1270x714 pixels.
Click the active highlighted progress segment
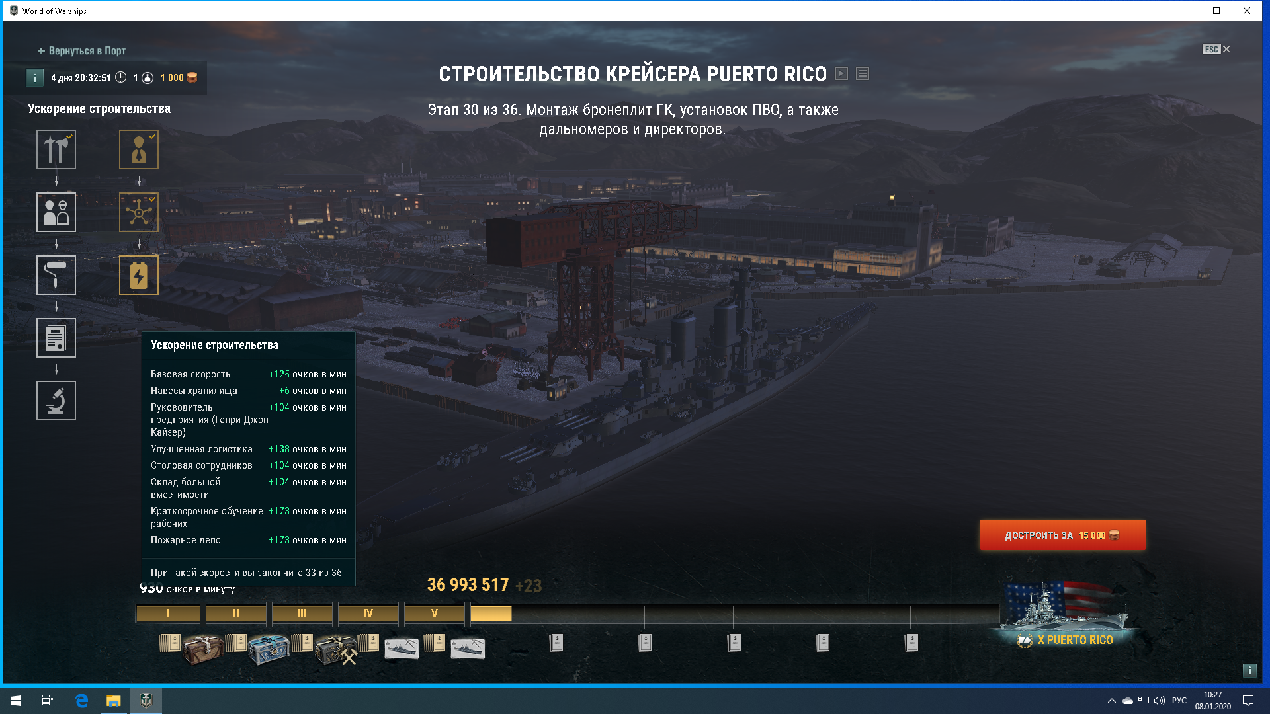point(491,614)
